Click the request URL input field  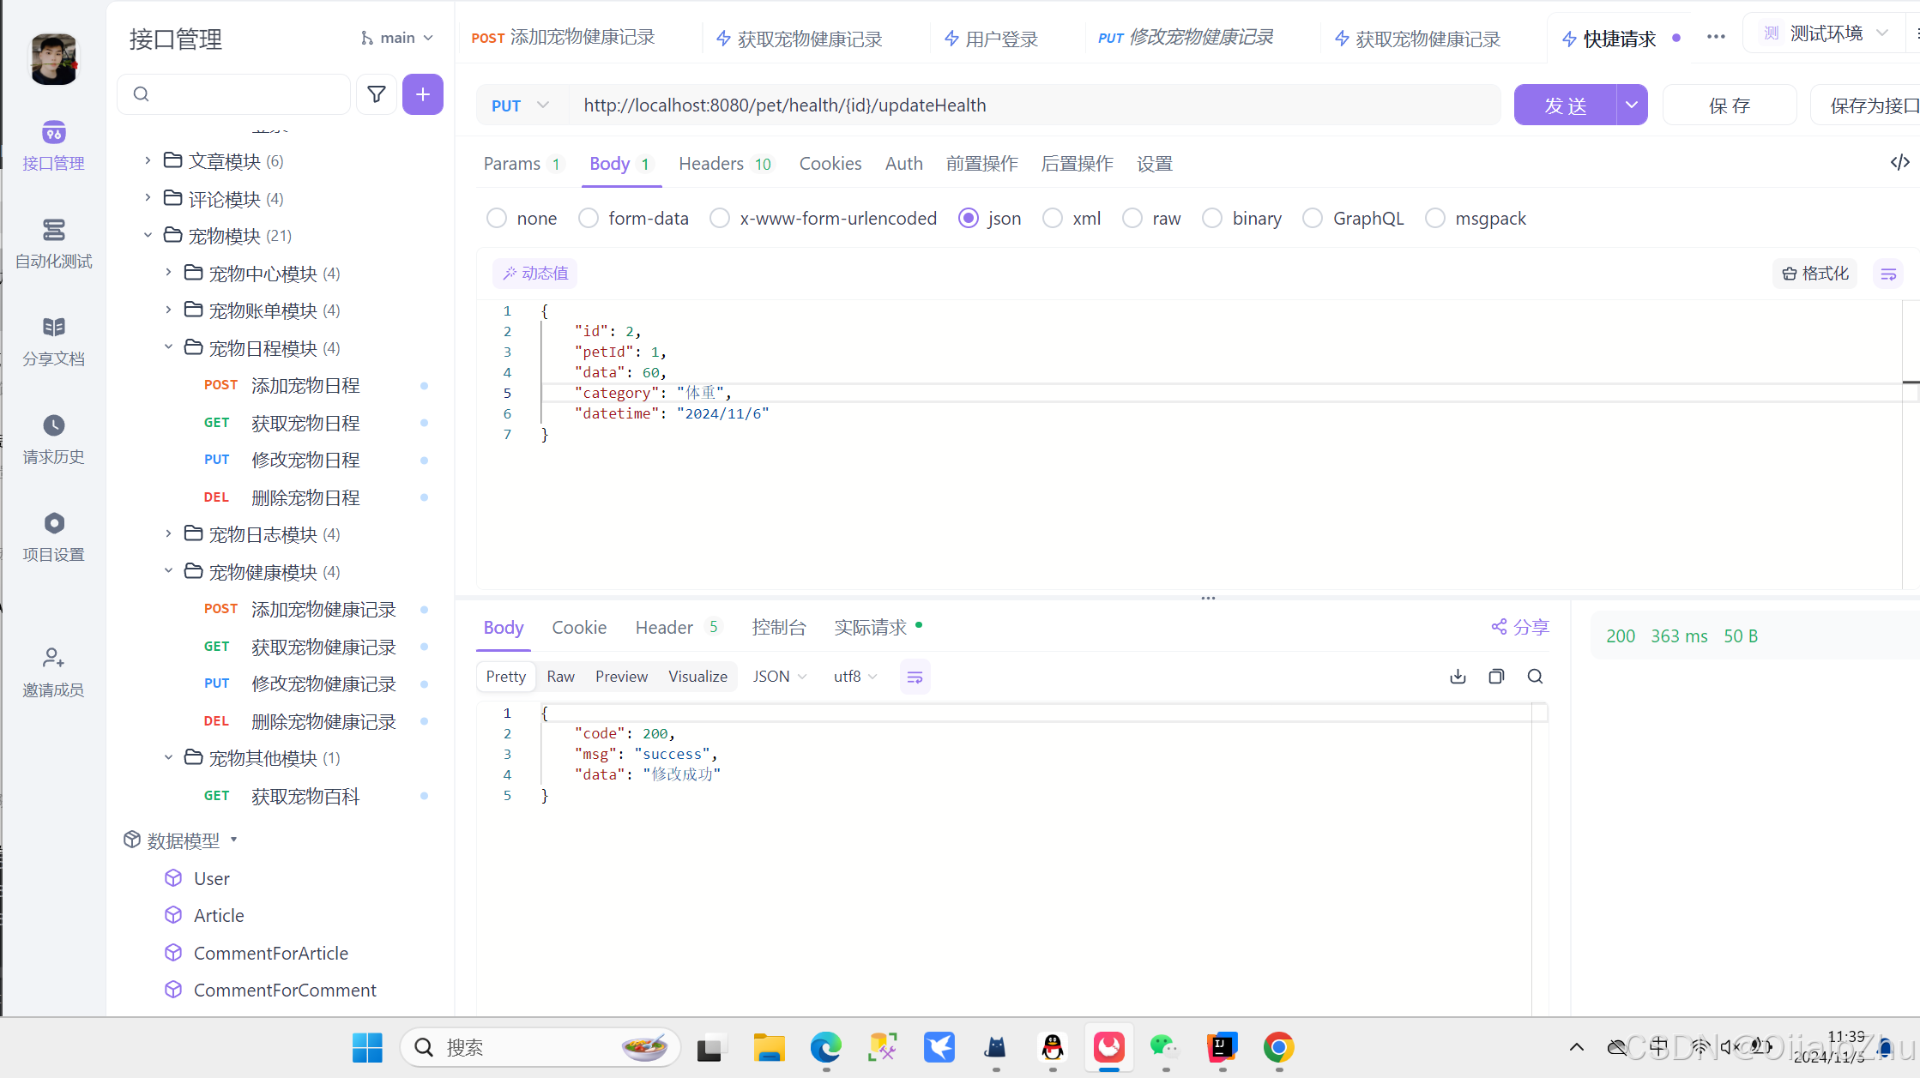pos(1029,105)
